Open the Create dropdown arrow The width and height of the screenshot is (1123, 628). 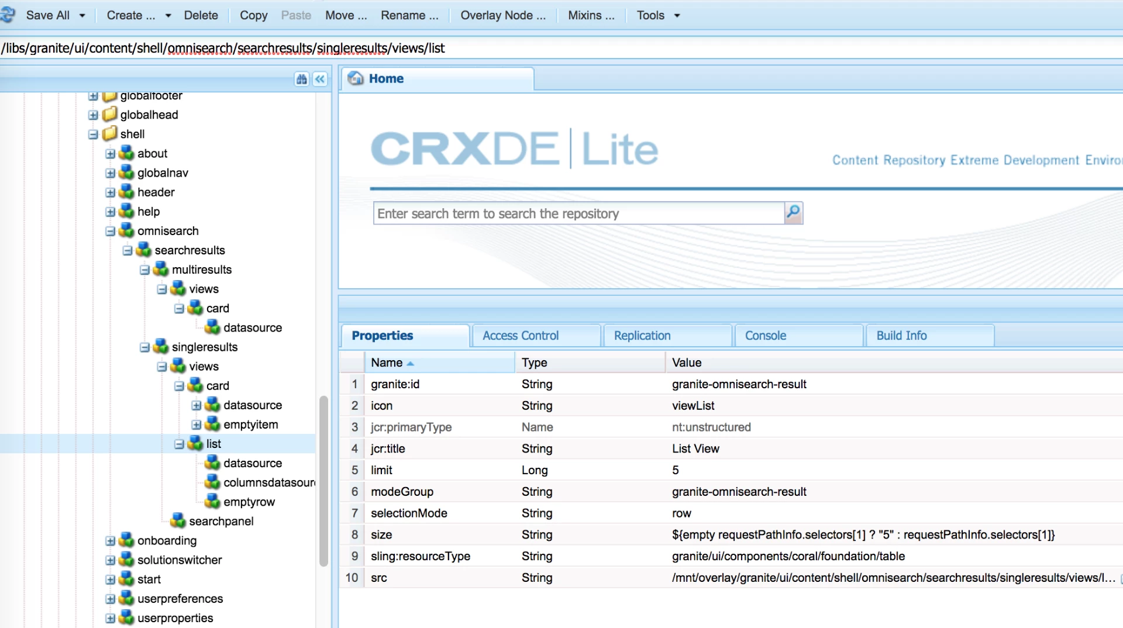[168, 16]
